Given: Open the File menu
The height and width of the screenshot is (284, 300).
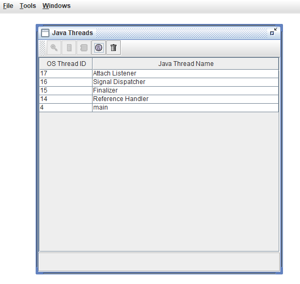Looking at the screenshot, I should pyautogui.click(x=8, y=6).
